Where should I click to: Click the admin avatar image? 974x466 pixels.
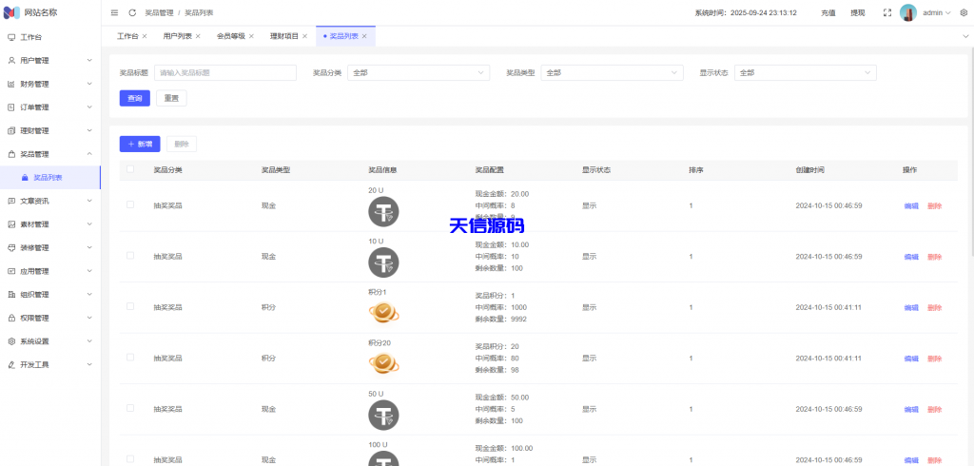pyautogui.click(x=908, y=12)
